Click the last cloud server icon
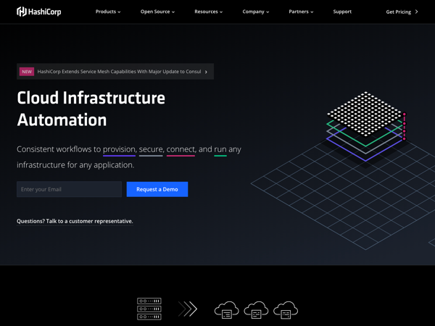435x326 pixels. 286,310
